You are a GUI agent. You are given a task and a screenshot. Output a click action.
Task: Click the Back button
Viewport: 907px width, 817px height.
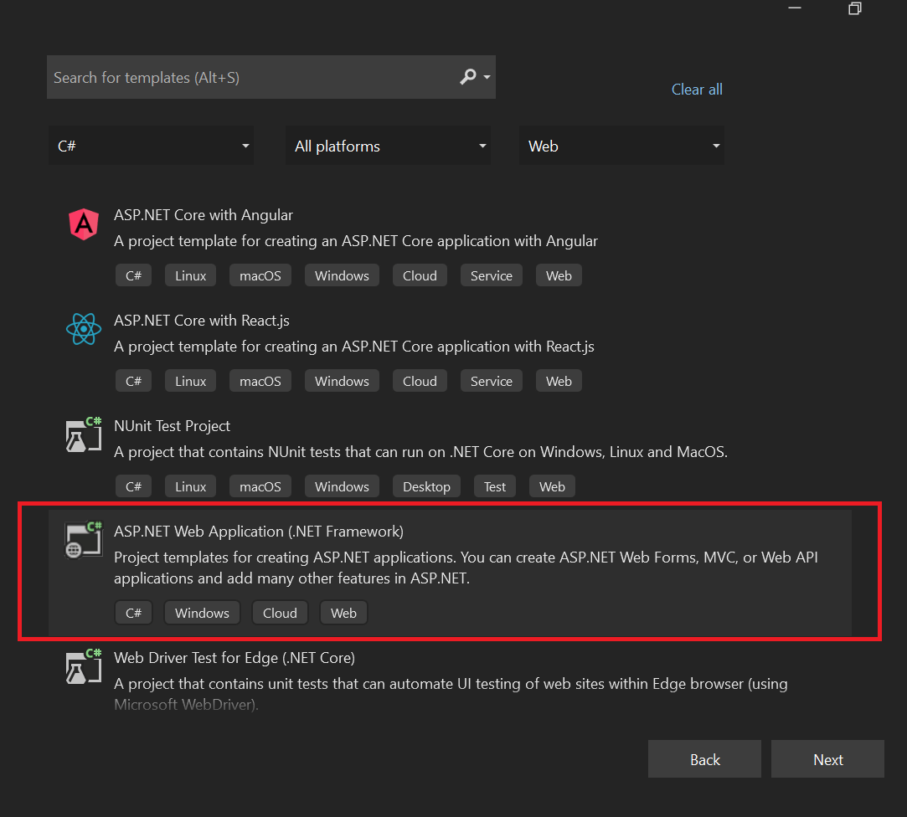pyautogui.click(x=704, y=759)
